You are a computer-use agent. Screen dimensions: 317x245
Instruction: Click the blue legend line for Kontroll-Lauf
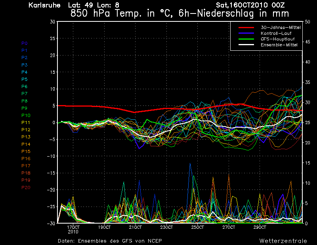[x=246, y=33]
